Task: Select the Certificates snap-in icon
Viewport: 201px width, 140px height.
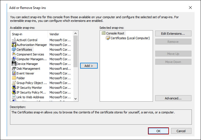Action: pyautogui.click(x=14, y=50)
